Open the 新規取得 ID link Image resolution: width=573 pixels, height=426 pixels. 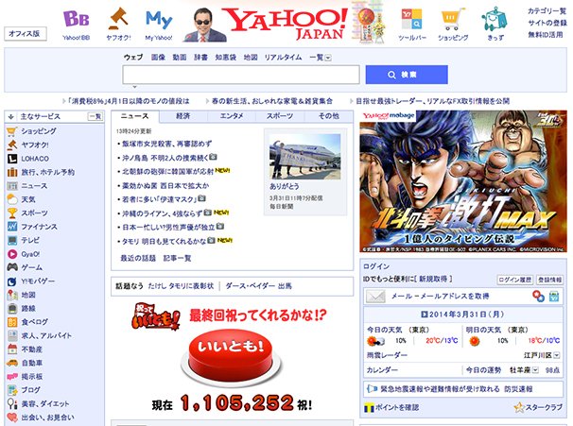[x=433, y=279]
